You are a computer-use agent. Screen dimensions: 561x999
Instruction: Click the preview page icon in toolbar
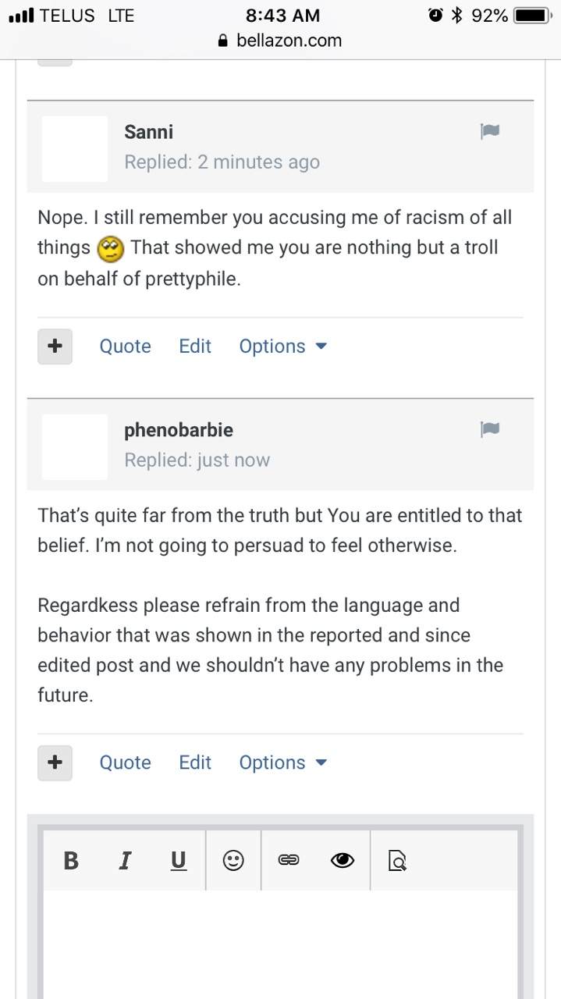coord(397,860)
